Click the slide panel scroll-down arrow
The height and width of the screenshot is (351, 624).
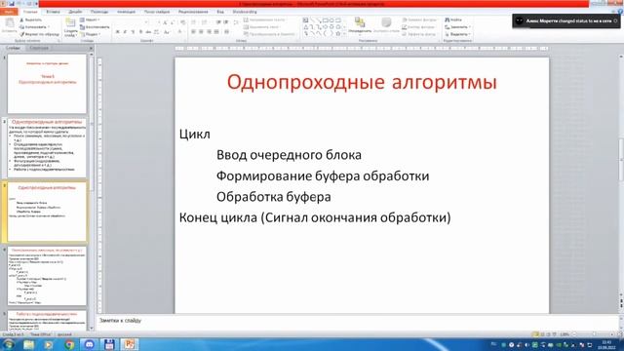[92, 329]
